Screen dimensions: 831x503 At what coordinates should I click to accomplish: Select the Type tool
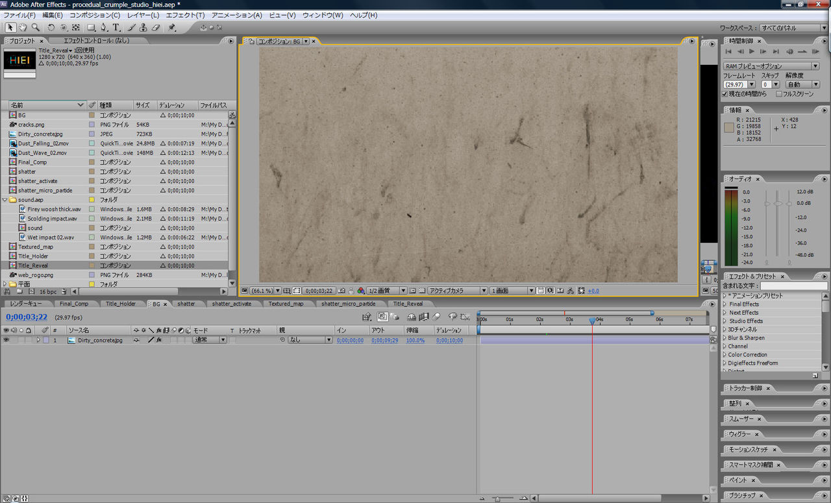coord(116,27)
